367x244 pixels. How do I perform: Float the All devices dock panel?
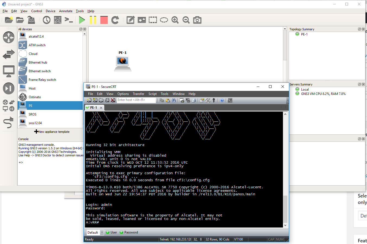pyautogui.click(x=81, y=29)
